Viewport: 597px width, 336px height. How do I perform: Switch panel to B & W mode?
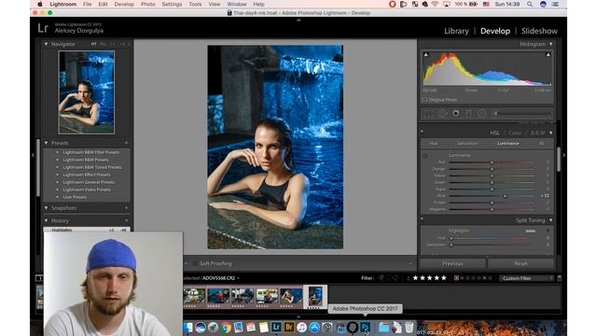(x=537, y=133)
